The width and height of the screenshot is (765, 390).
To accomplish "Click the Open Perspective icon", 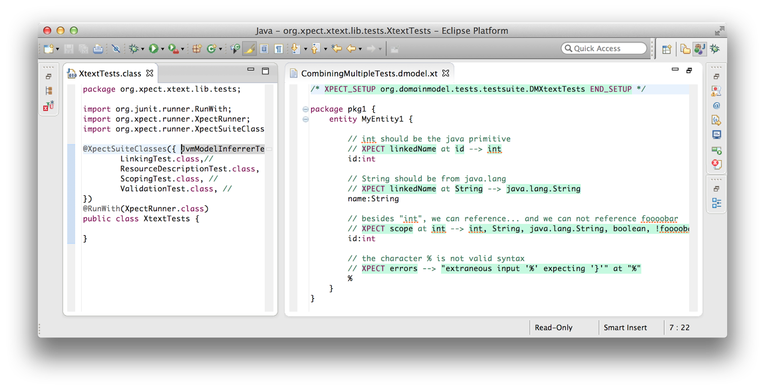I will click(667, 49).
